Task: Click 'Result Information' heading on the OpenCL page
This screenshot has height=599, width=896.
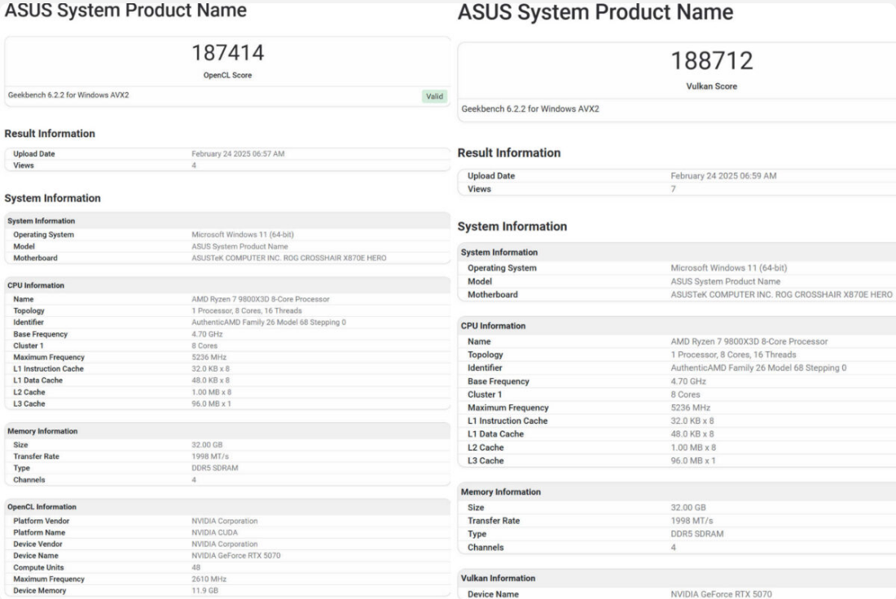Action: coord(50,133)
